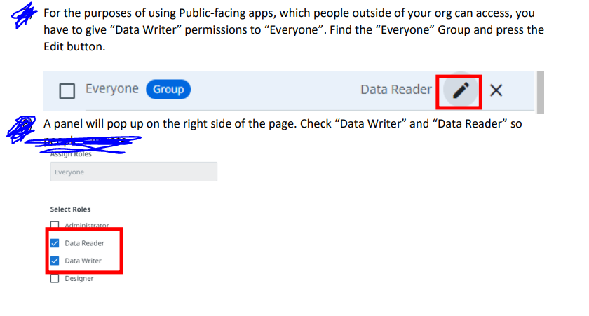The image size is (589, 316).
Task: Click the blue Group badge
Action: point(168,89)
